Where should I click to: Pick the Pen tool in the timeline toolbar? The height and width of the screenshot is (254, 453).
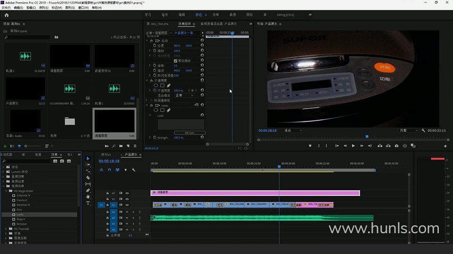88,190
